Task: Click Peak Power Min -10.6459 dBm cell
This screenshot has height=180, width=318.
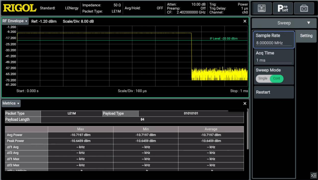Action: click(x=146, y=141)
